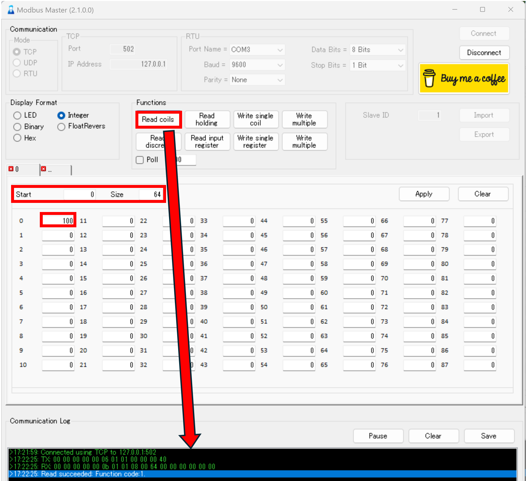527x481 pixels.
Task: Apply the register values
Action: click(x=424, y=194)
